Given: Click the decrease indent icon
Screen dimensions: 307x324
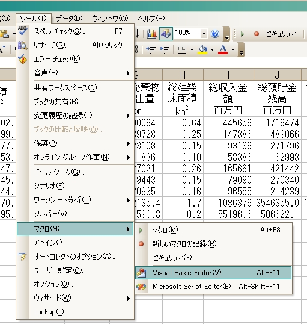Looking at the screenshot, I should [151, 49].
